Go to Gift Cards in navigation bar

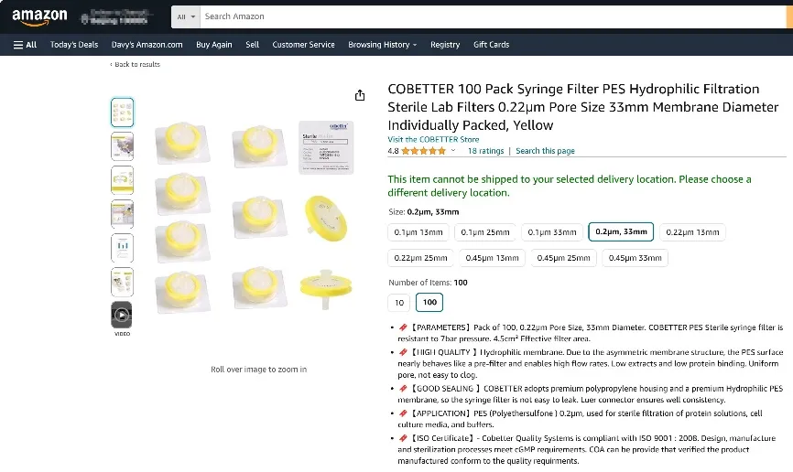(491, 45)
